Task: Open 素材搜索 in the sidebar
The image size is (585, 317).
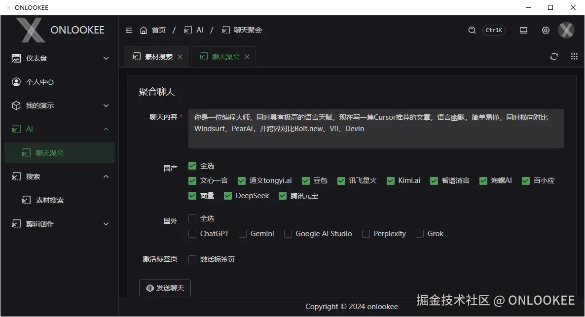Action: (60, 200)
